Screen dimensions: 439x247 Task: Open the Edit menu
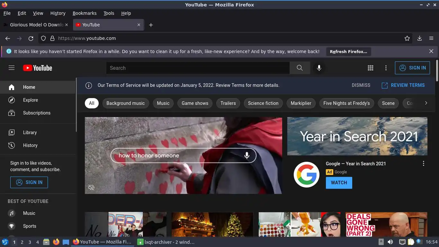click(22, 13)
